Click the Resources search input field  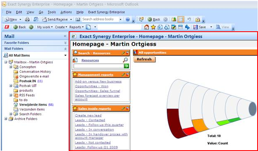coord(99,66)
